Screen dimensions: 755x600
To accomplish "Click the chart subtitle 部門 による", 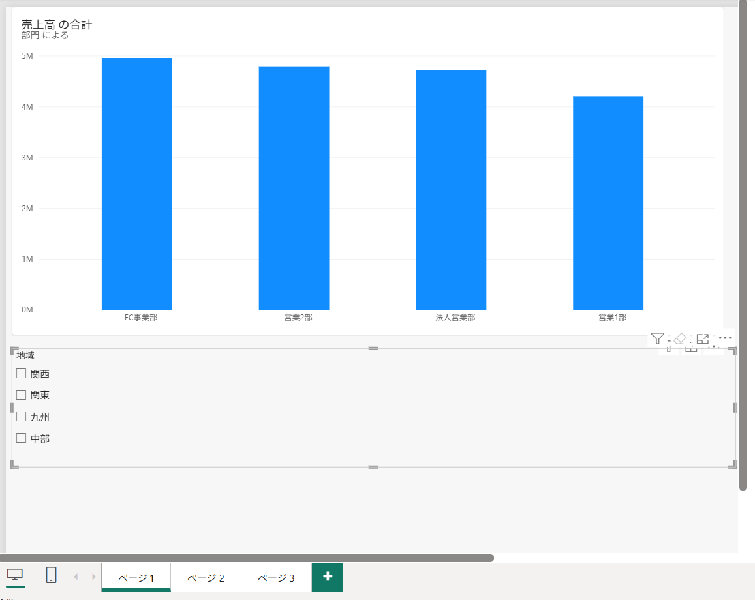I will coord(45,36).
